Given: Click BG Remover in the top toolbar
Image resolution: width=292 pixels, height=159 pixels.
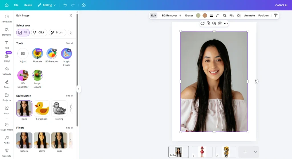Looking at the screenshot, I should [171, 15].
